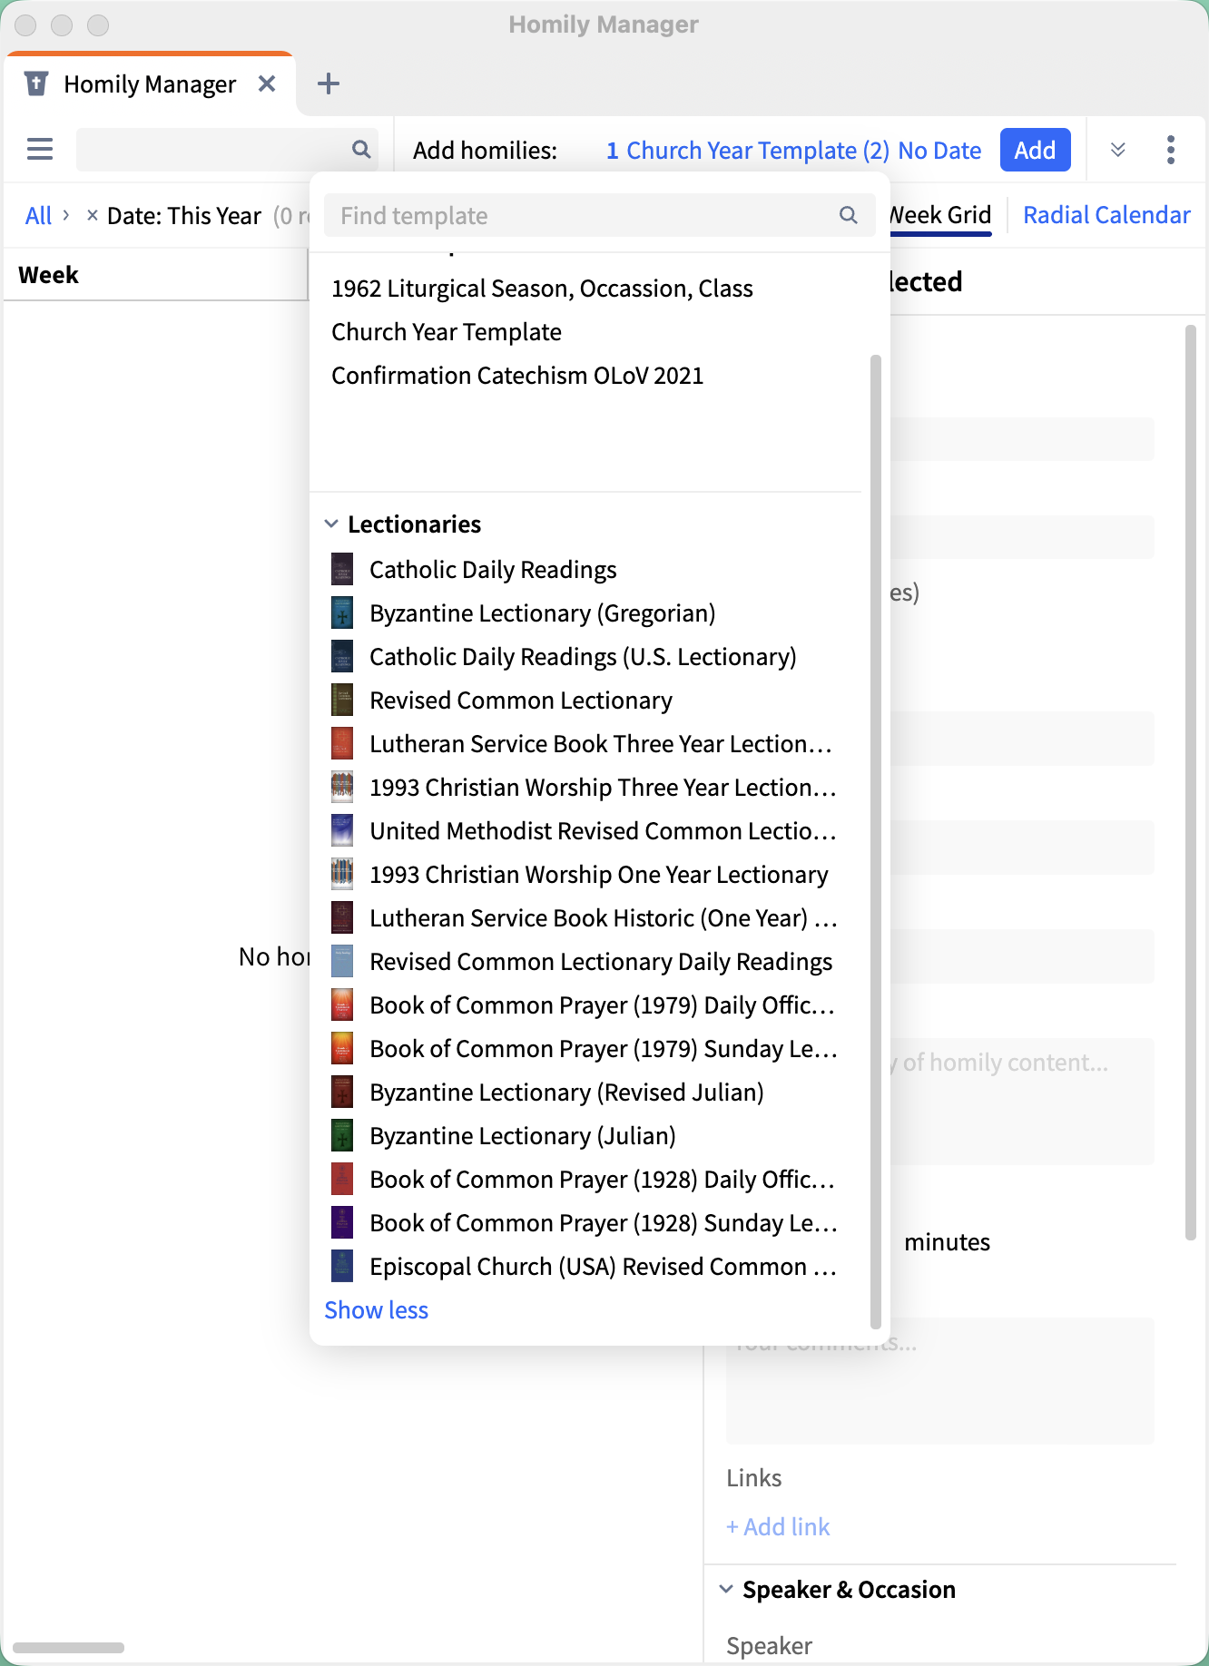Click the template dropdown vertical scrollbar
The image size is (1209, 1666).
click(876, 840)
